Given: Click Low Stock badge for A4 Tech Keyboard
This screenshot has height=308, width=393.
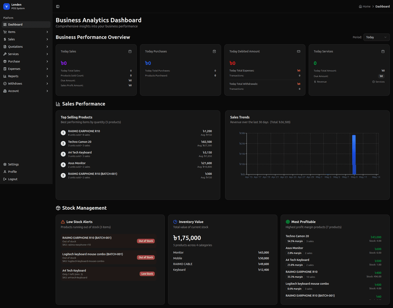Looking at the screenshot, I should (x=147, y=274).
